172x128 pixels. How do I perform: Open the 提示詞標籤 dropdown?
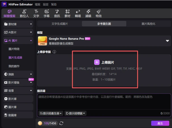pyautogui.click(x=75, y=113)
